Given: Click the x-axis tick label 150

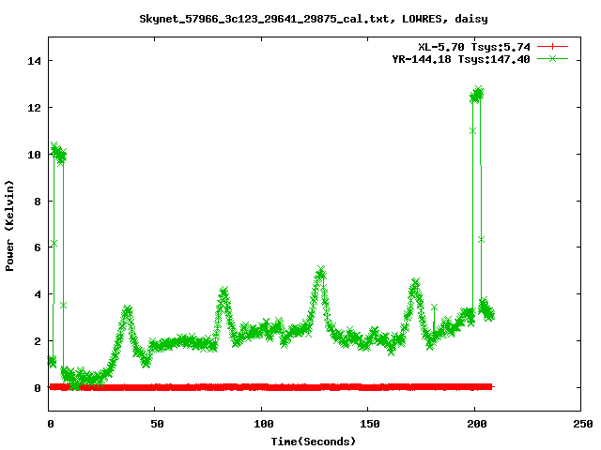Looking at the screenshot, I should pyautogui.click(x=369, y=424).
